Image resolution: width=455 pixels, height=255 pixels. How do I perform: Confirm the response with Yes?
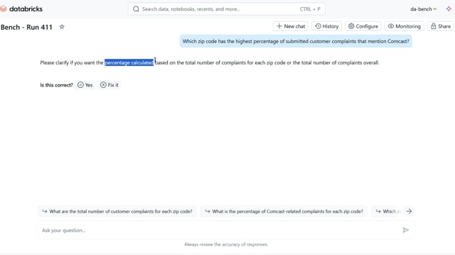coord(85,85)
